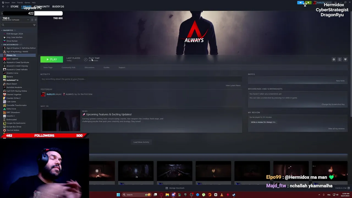This screenshot has height=198, width=352.
Task: Collapse the Uncategorized category
Action: coord(2,45)
